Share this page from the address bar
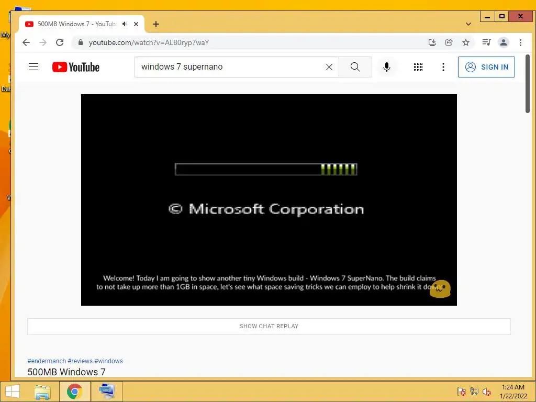This screenshot has height=402, width=536. pos(449,42)
